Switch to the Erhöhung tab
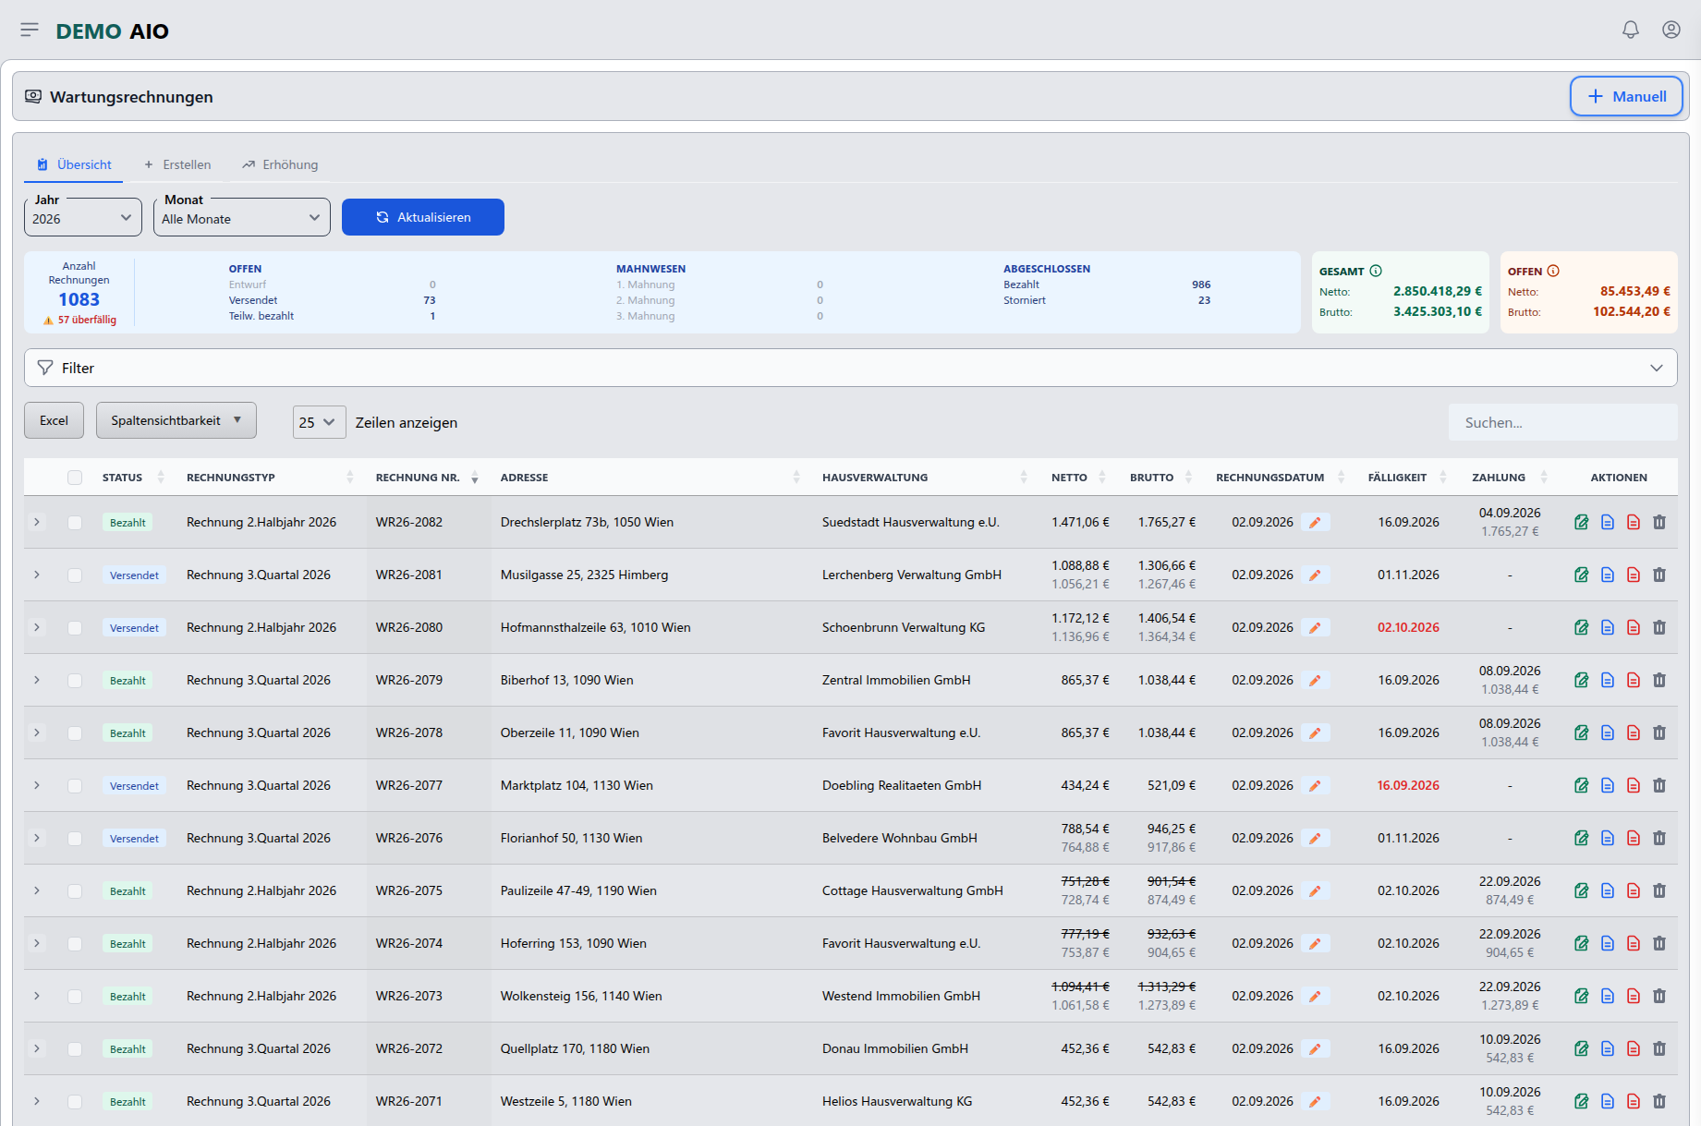1701x1126 pixels. (x=280, y=164)
